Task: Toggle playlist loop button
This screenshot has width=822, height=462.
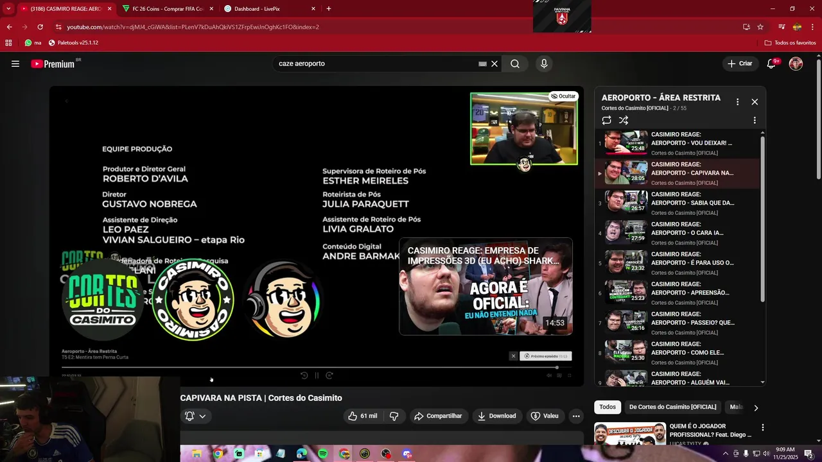Action: [607, 120]
